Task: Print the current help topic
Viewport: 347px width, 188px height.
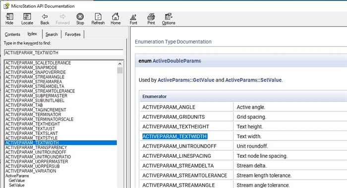Action: click(x=151, y=18)
